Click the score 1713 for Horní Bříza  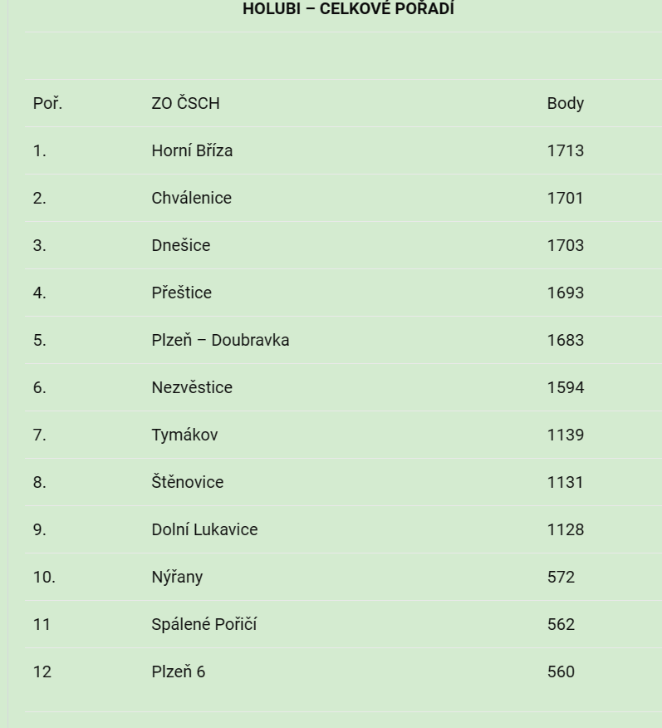click(x=566, y=150)
